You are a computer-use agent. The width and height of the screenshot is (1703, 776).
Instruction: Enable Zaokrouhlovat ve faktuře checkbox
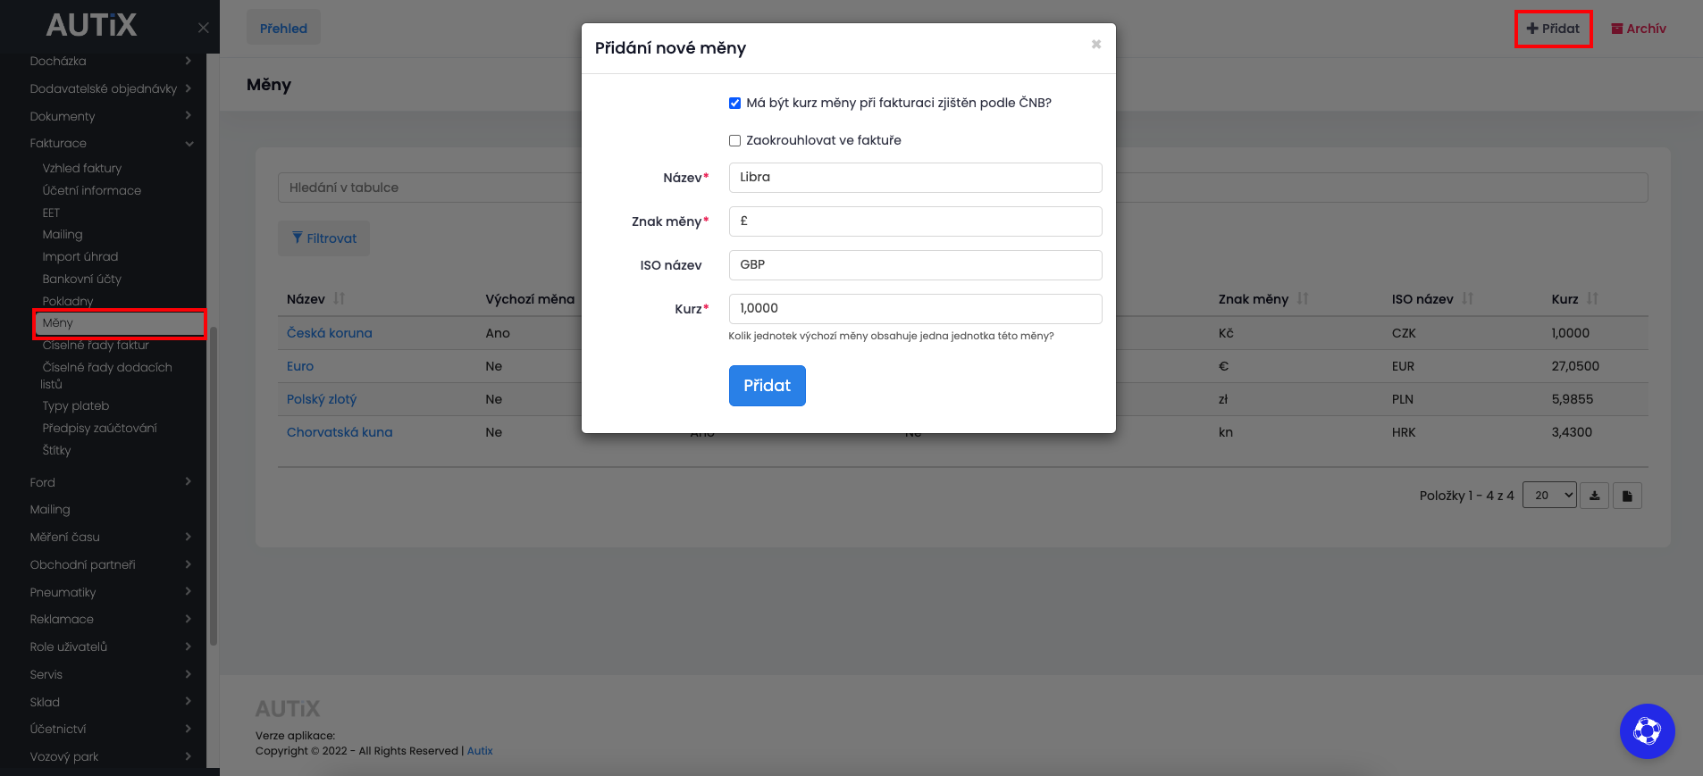pos(734,141)
